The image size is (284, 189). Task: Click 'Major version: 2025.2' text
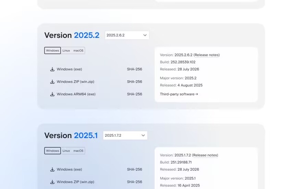click(x=178, y=78)
